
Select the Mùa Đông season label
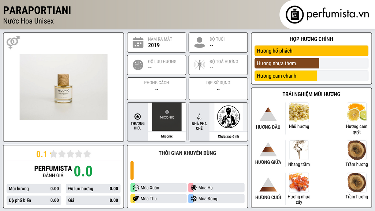[x=208, y=199]
